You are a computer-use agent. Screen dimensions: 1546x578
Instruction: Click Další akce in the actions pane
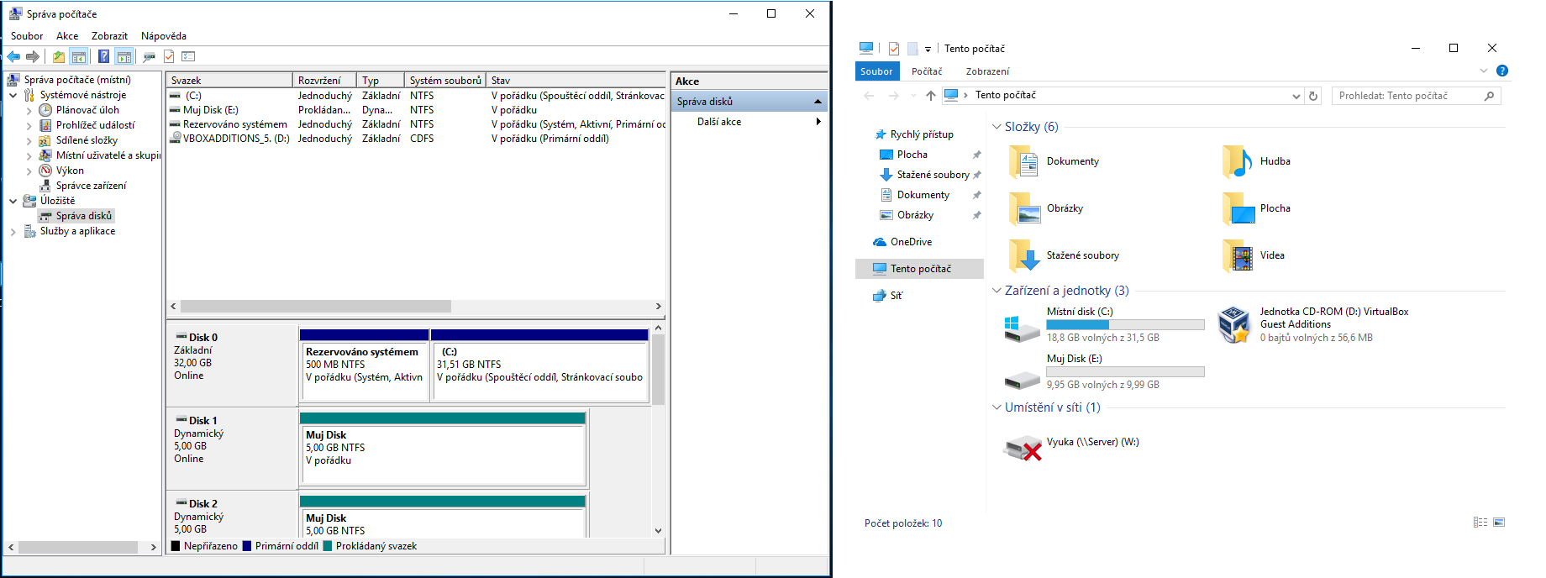(719, 122)
